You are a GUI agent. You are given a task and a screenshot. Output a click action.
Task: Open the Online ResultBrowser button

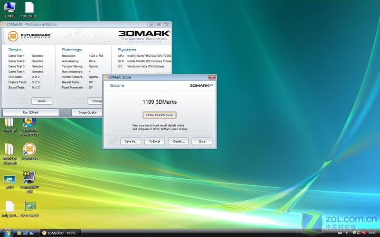pyautogui.click(x=160, y=115)
